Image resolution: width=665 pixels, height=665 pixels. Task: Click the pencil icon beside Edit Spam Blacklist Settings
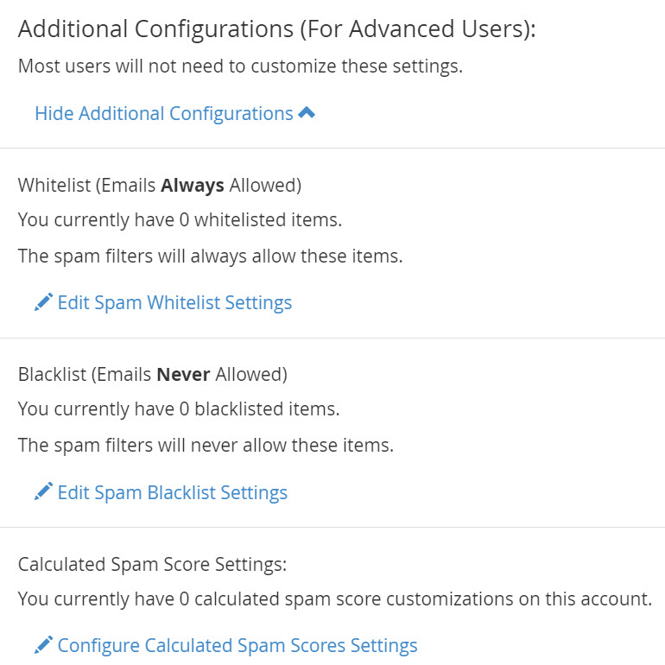tap(43, 492)
